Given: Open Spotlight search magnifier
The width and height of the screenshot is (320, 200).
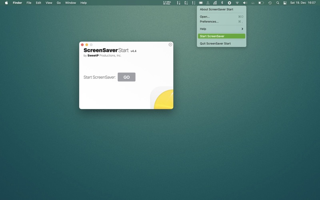Looking at the screenshot, I should point(278,3).
